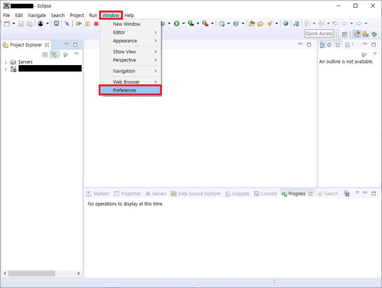Click the New Window menu entry

126,24
